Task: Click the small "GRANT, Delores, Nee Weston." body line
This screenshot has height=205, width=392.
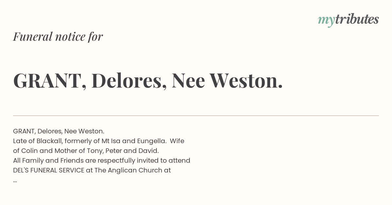Action: (59, 131)
